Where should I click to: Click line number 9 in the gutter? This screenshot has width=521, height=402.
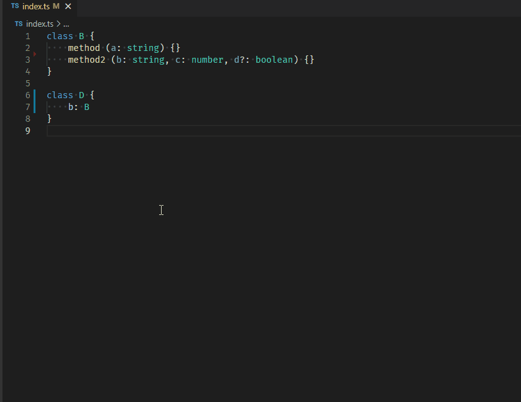coord(28,131)
